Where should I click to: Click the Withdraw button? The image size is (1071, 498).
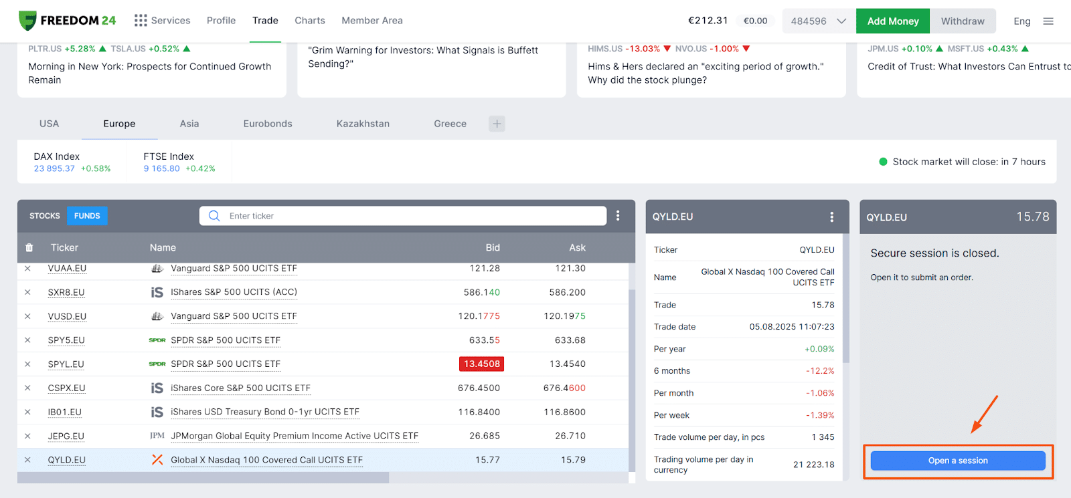click(963, 21)
